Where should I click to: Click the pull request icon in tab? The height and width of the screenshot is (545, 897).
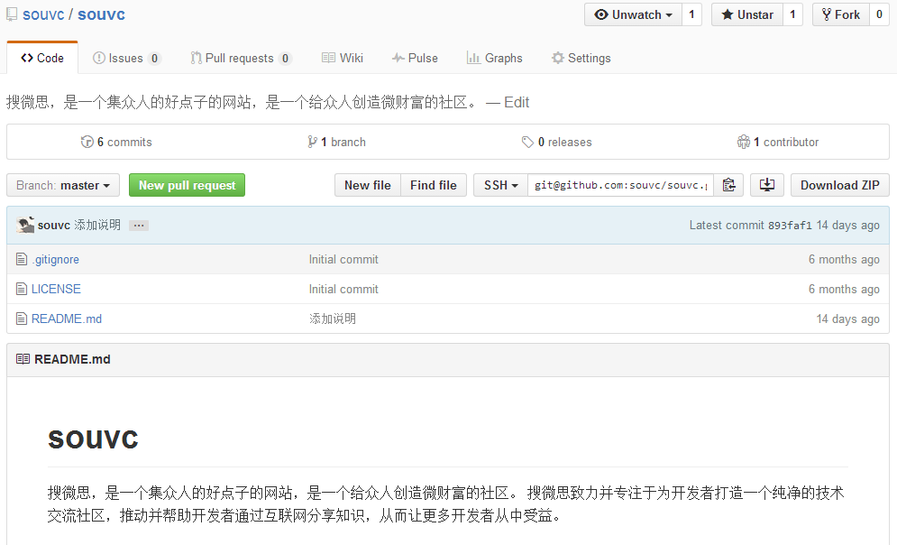197,58
